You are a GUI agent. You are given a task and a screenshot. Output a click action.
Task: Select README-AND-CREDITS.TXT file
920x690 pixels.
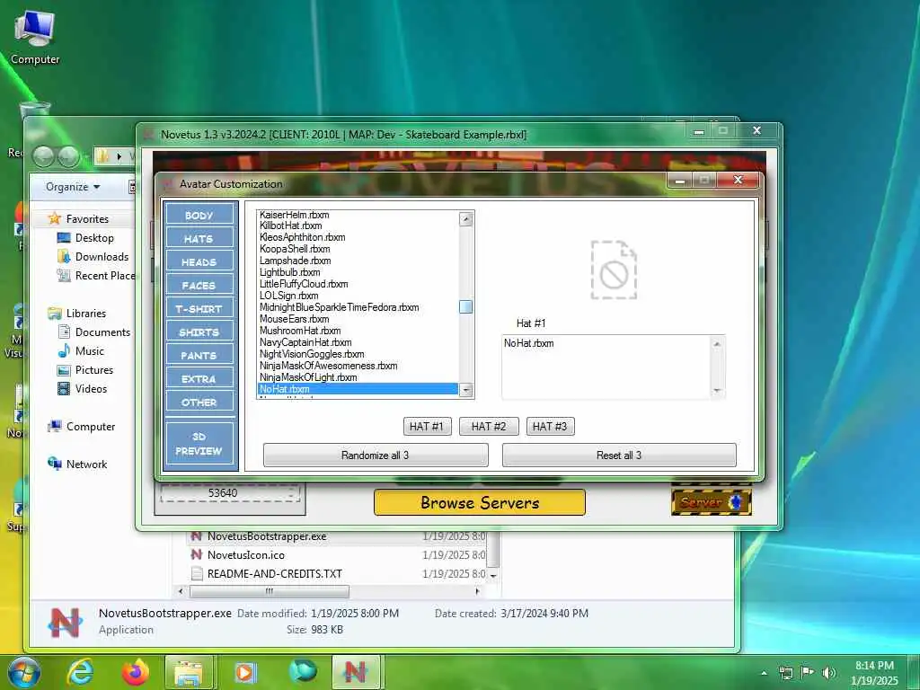pyautogui.click(x=274, y=574)
